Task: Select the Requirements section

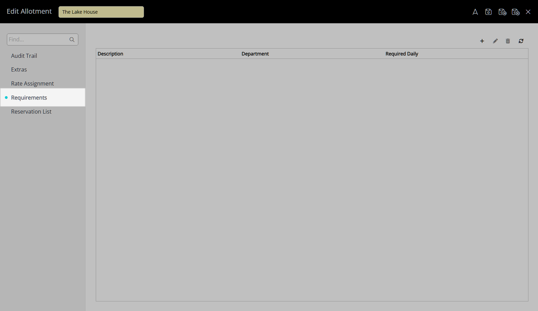Action: coord(43,98)
